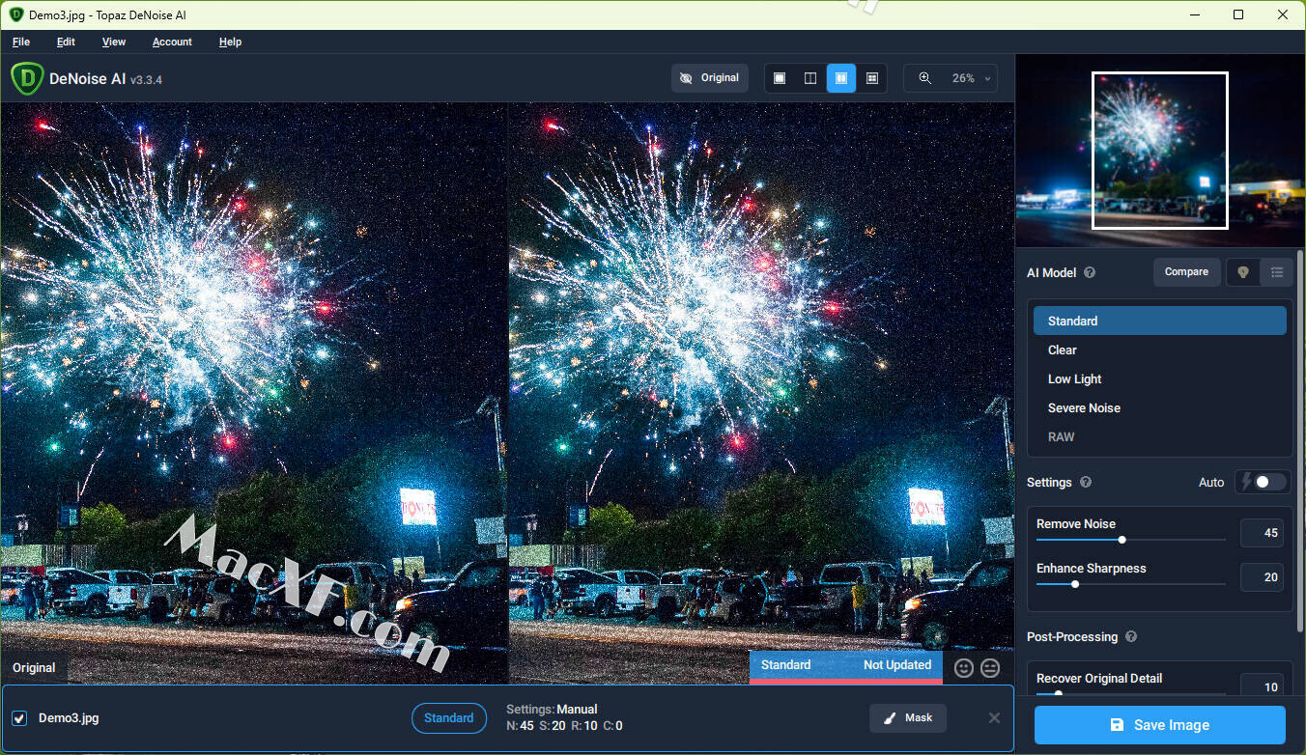The image size is (1306, 755).
Task: Select the RAW AI model
Action: (1159, 436)
